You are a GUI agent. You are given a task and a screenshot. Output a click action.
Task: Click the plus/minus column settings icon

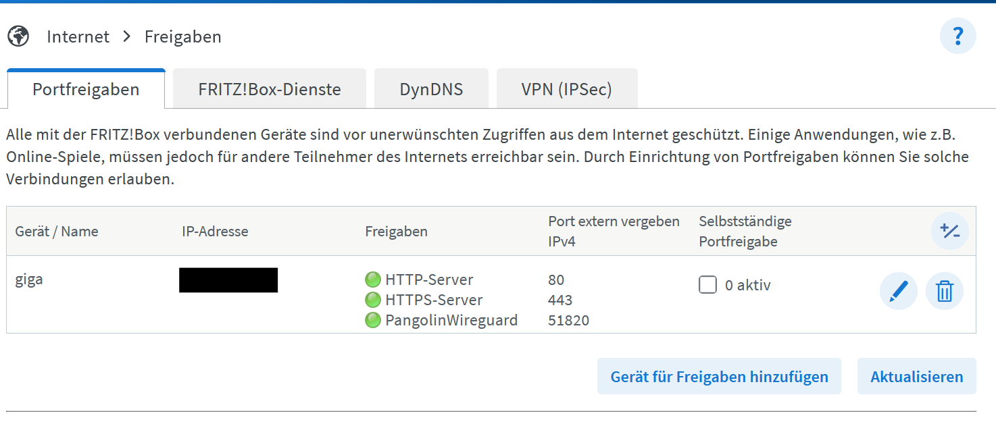pos(949,232)
